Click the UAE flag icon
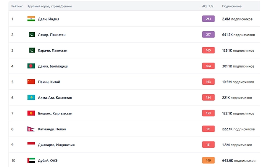Screen dimensions: 268x167 tap(31, 160)
